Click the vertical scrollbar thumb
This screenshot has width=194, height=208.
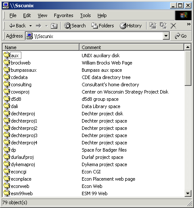click(188, 68)
